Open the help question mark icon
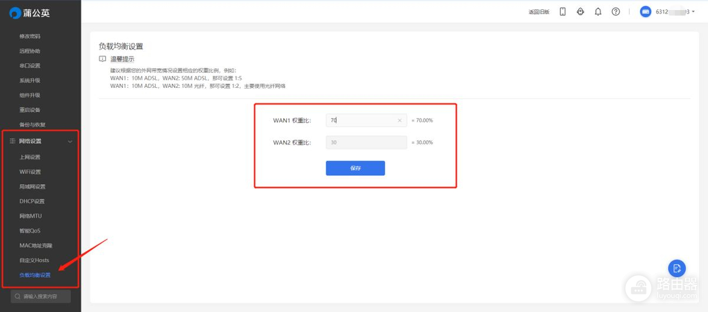This screenshot has width=708, height=312. (x=616, y=12)
